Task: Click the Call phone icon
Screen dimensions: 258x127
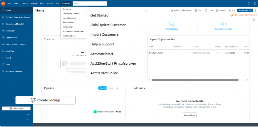Action: point(230,11)
